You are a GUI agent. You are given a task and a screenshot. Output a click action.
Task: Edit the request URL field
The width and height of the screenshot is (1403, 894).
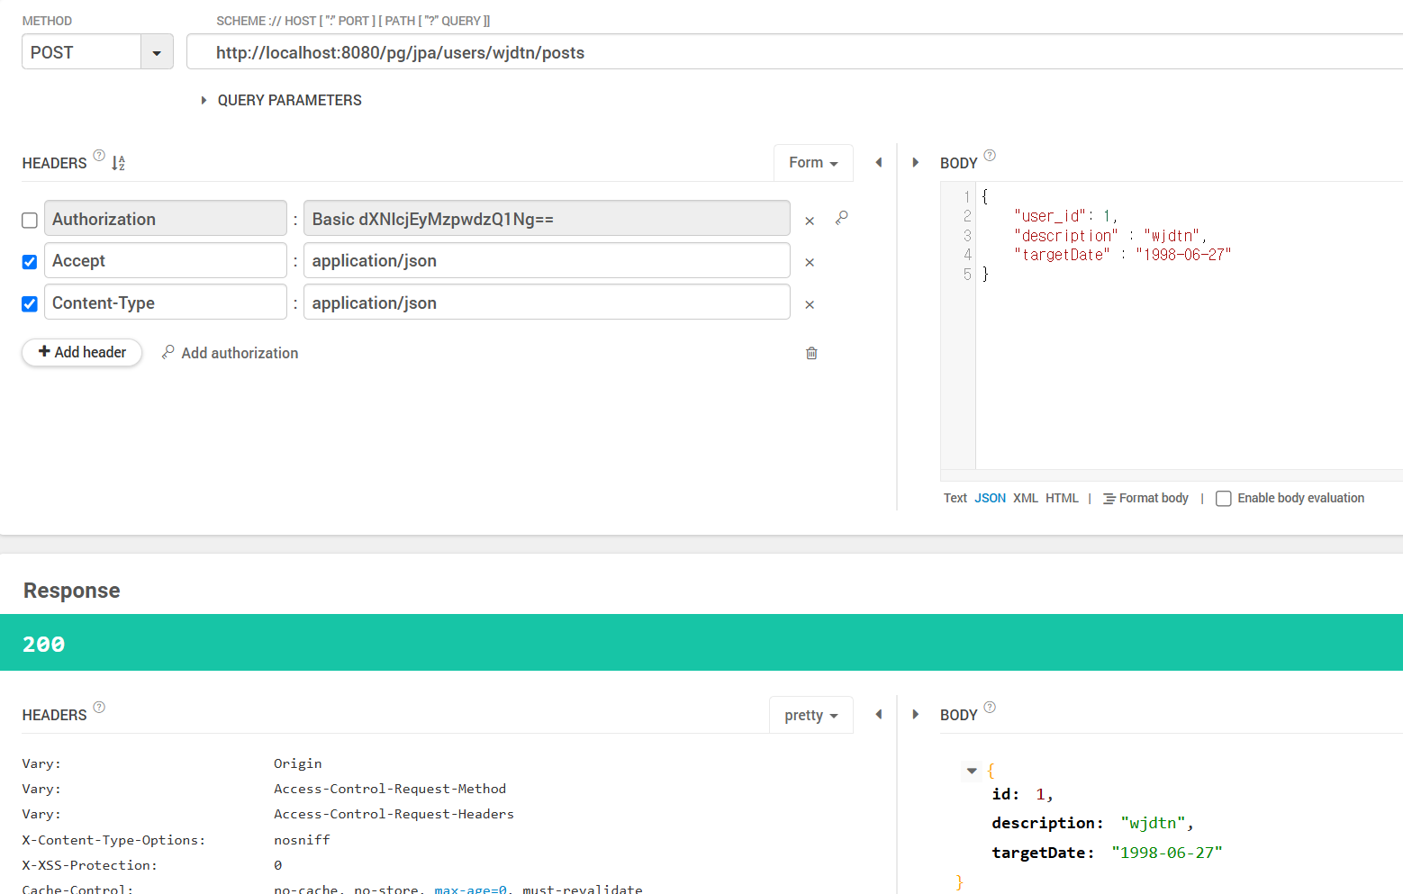(x=794, y=52)
